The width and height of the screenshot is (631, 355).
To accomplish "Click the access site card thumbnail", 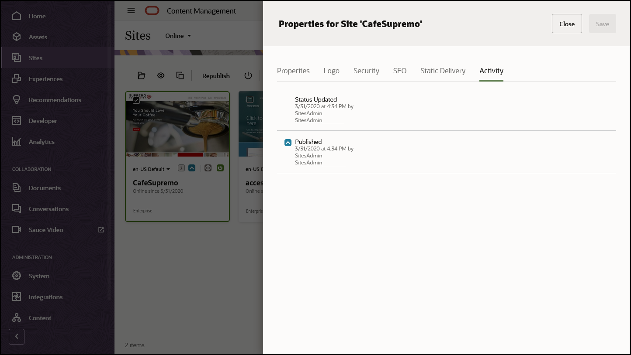I will 251,124.
